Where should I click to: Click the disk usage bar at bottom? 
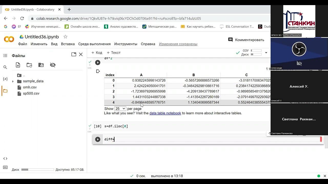(38, 170)
